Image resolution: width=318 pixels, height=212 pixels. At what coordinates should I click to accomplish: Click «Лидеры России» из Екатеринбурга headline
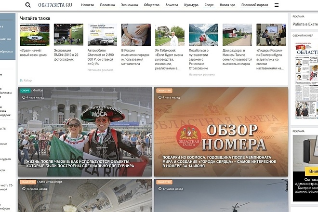click(270, 59)
